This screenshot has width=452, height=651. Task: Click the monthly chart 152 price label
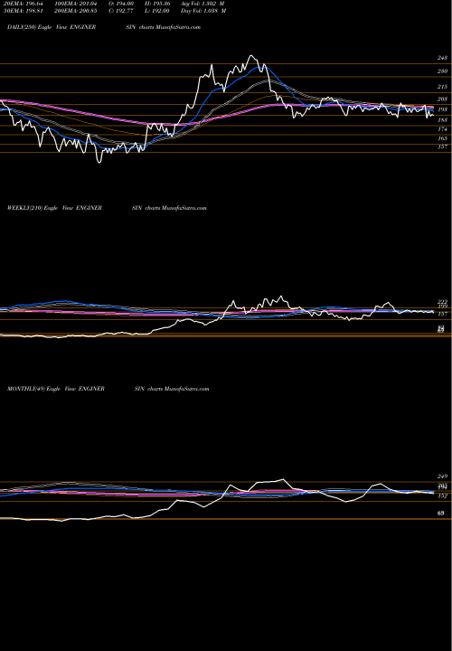coord(442,495)
